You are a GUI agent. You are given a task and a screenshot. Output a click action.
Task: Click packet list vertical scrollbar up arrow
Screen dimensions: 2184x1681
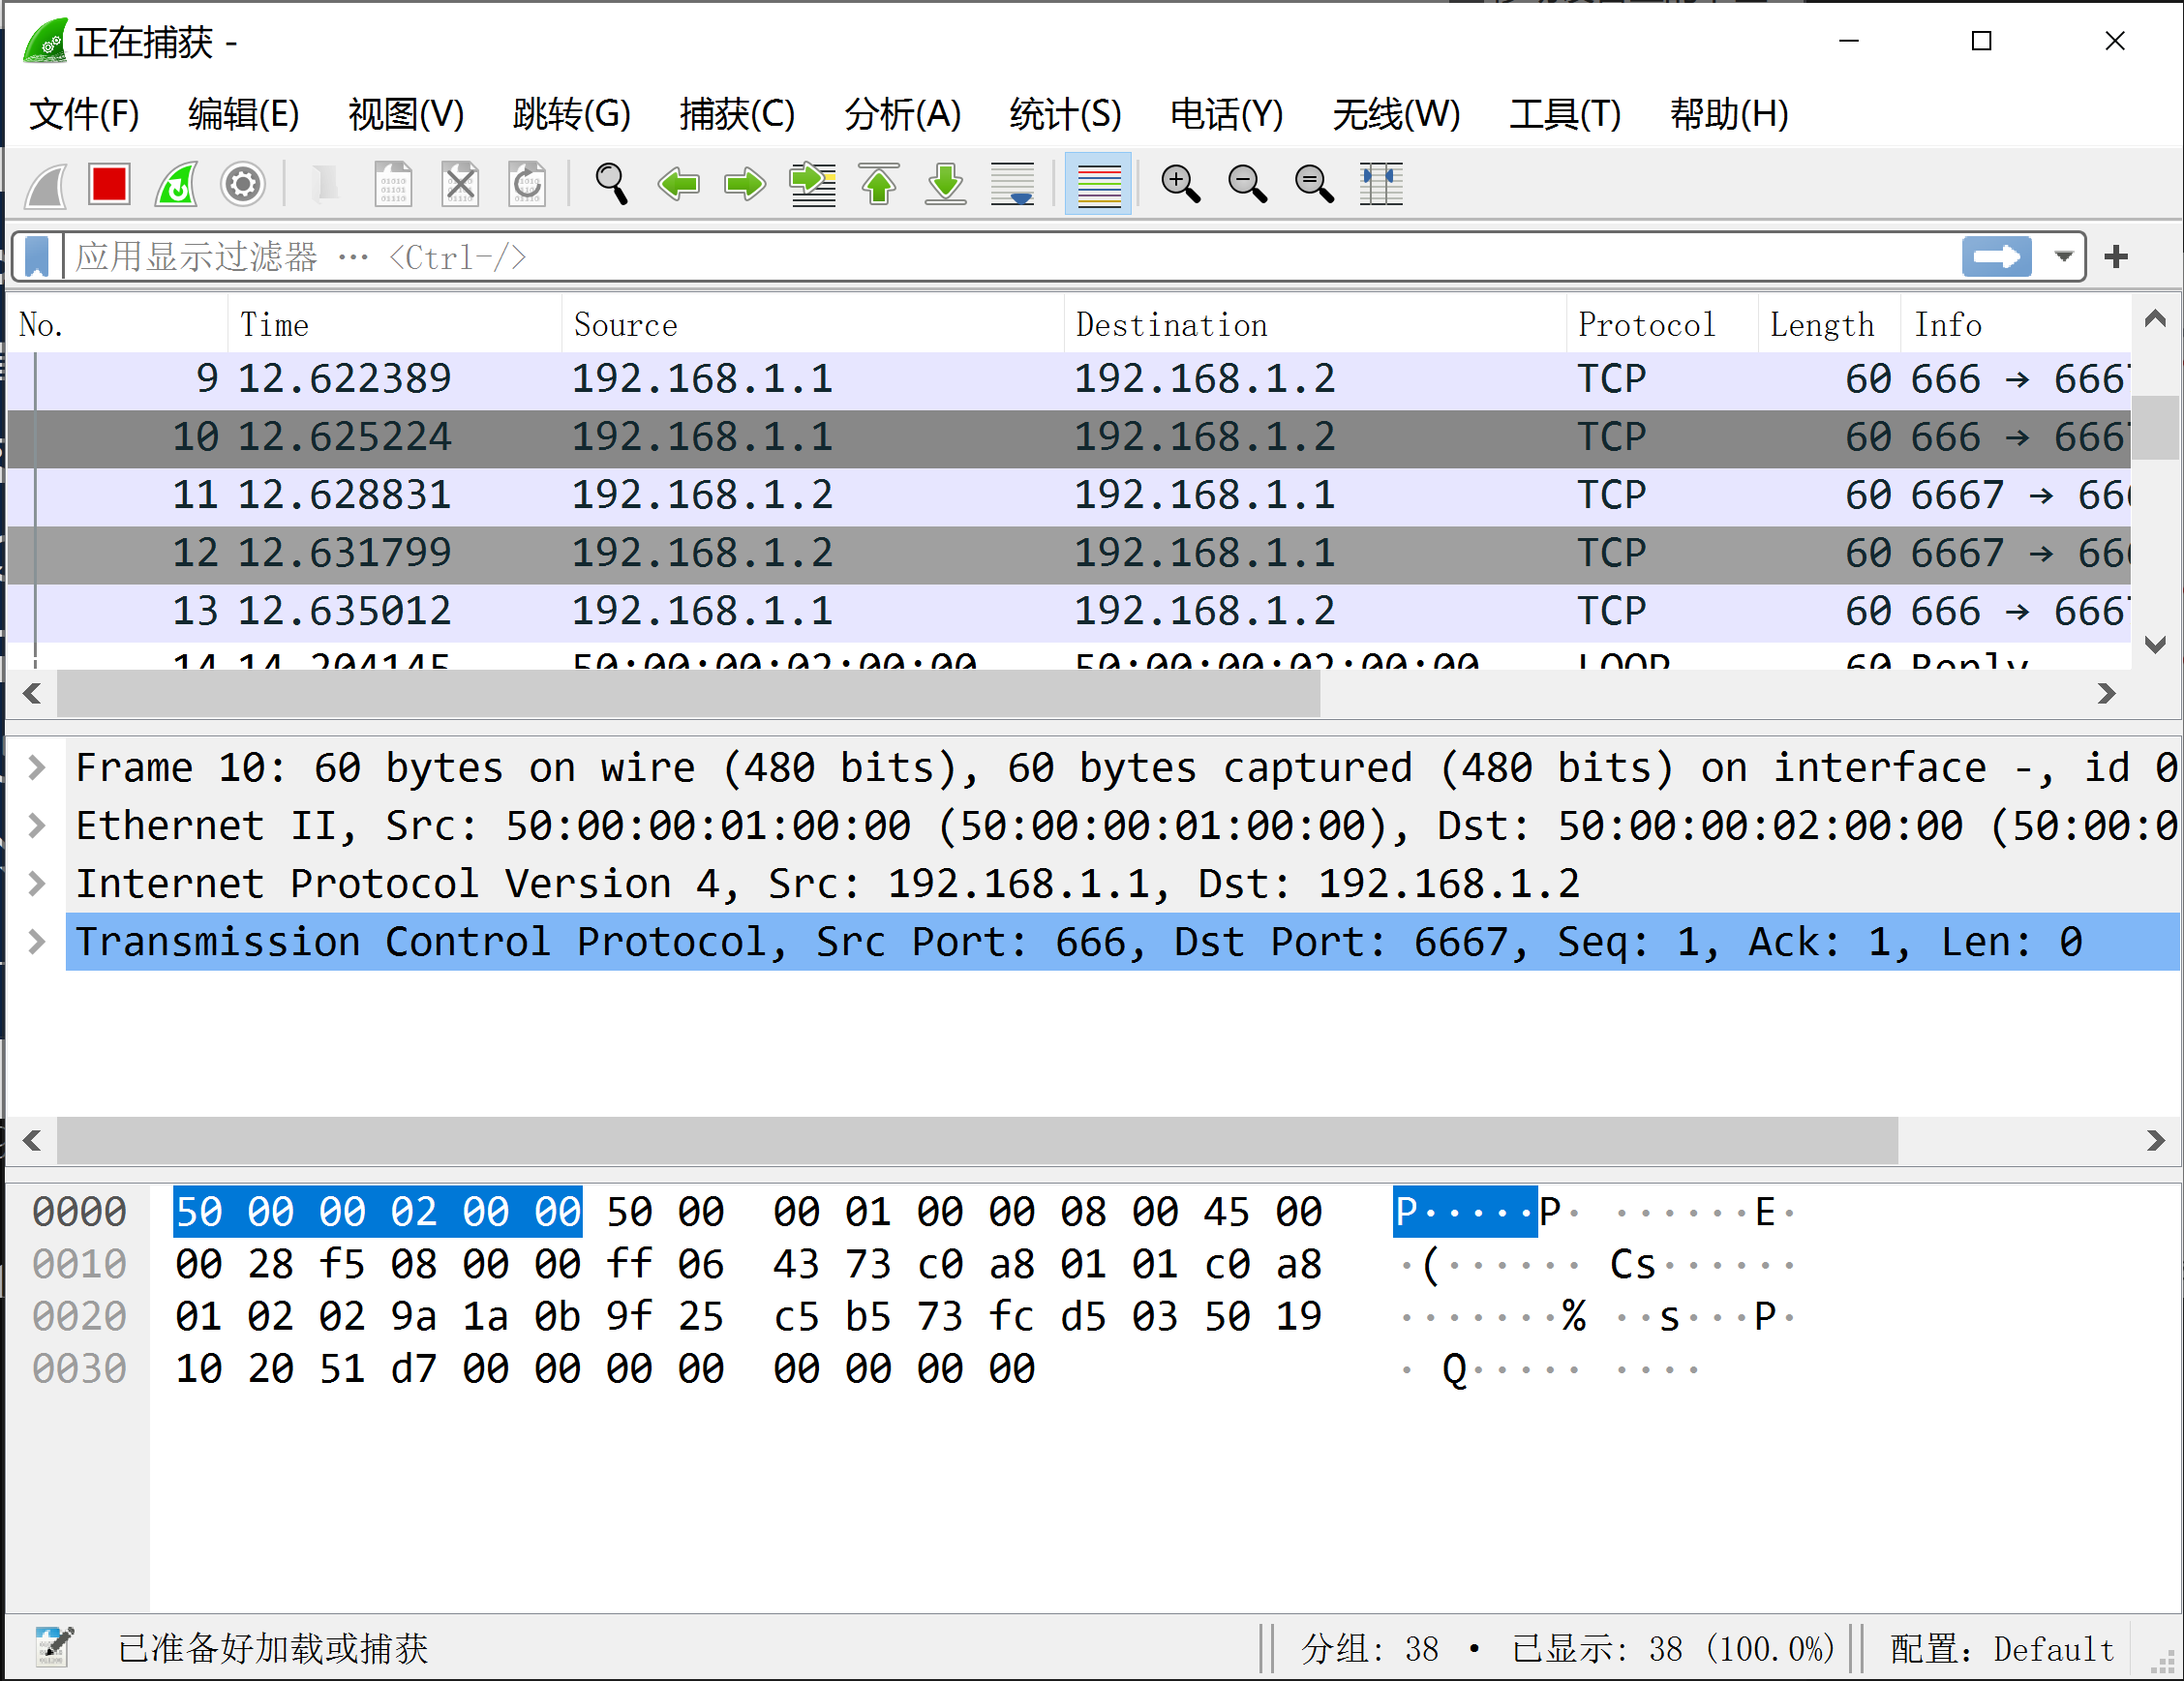click(x=2156, y=318)
